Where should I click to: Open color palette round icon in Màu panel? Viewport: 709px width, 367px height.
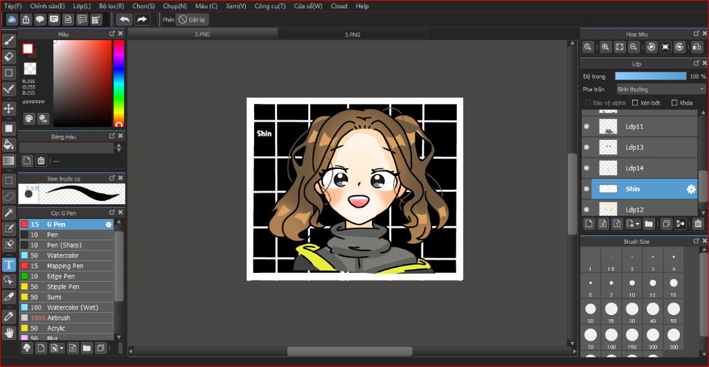point(29,118)
